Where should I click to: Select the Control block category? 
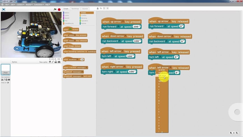(84, 15)
